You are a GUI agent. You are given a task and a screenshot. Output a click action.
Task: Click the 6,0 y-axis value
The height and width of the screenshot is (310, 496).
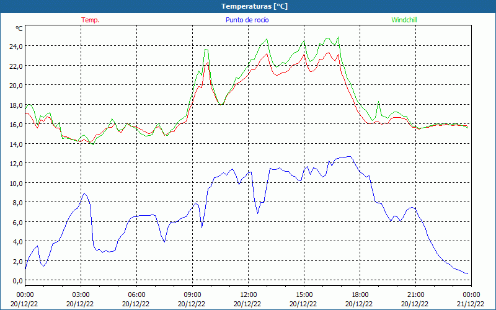point(17,222)
